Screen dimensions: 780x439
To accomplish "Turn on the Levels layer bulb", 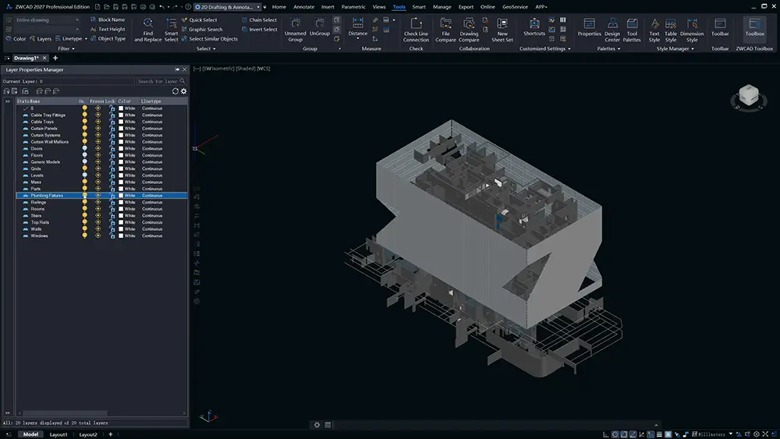I will tap(84, 175).
